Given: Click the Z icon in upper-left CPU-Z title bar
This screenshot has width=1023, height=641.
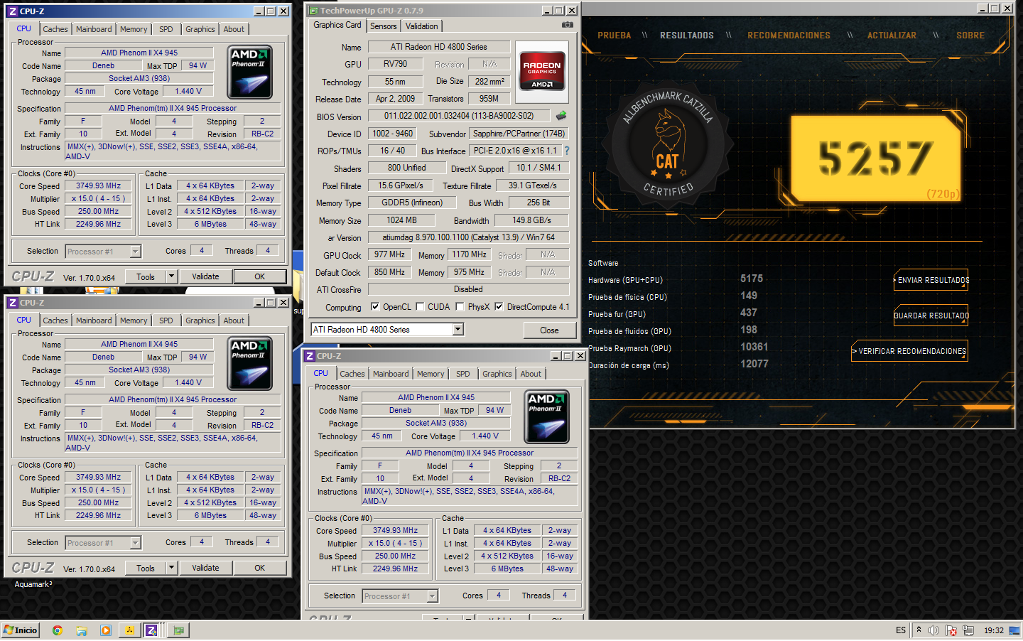Looking at the screenshot, I should (x=12, y=11).
